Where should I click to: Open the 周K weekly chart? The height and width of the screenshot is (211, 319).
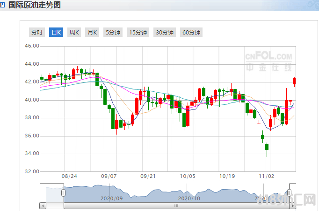(74, 33)
